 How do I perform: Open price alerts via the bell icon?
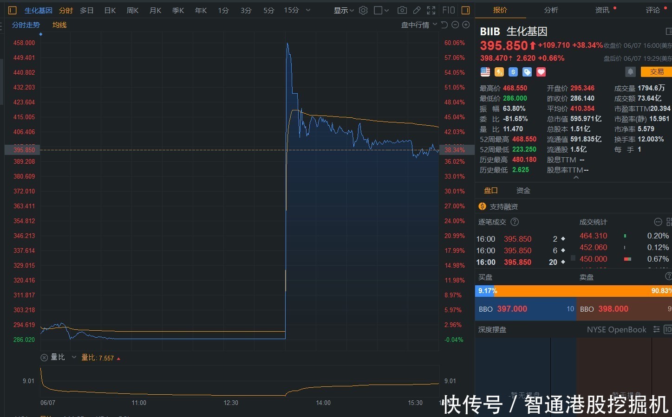pos(630,71)
